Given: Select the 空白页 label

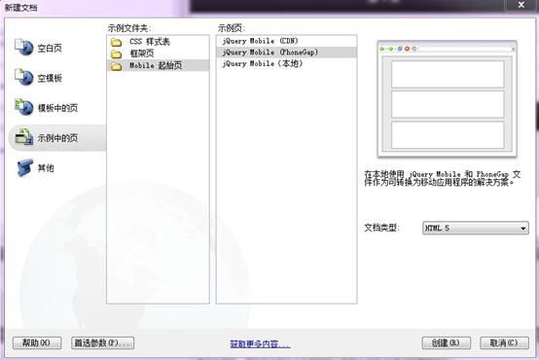Looking at the screenshot, I should point(50,48).
